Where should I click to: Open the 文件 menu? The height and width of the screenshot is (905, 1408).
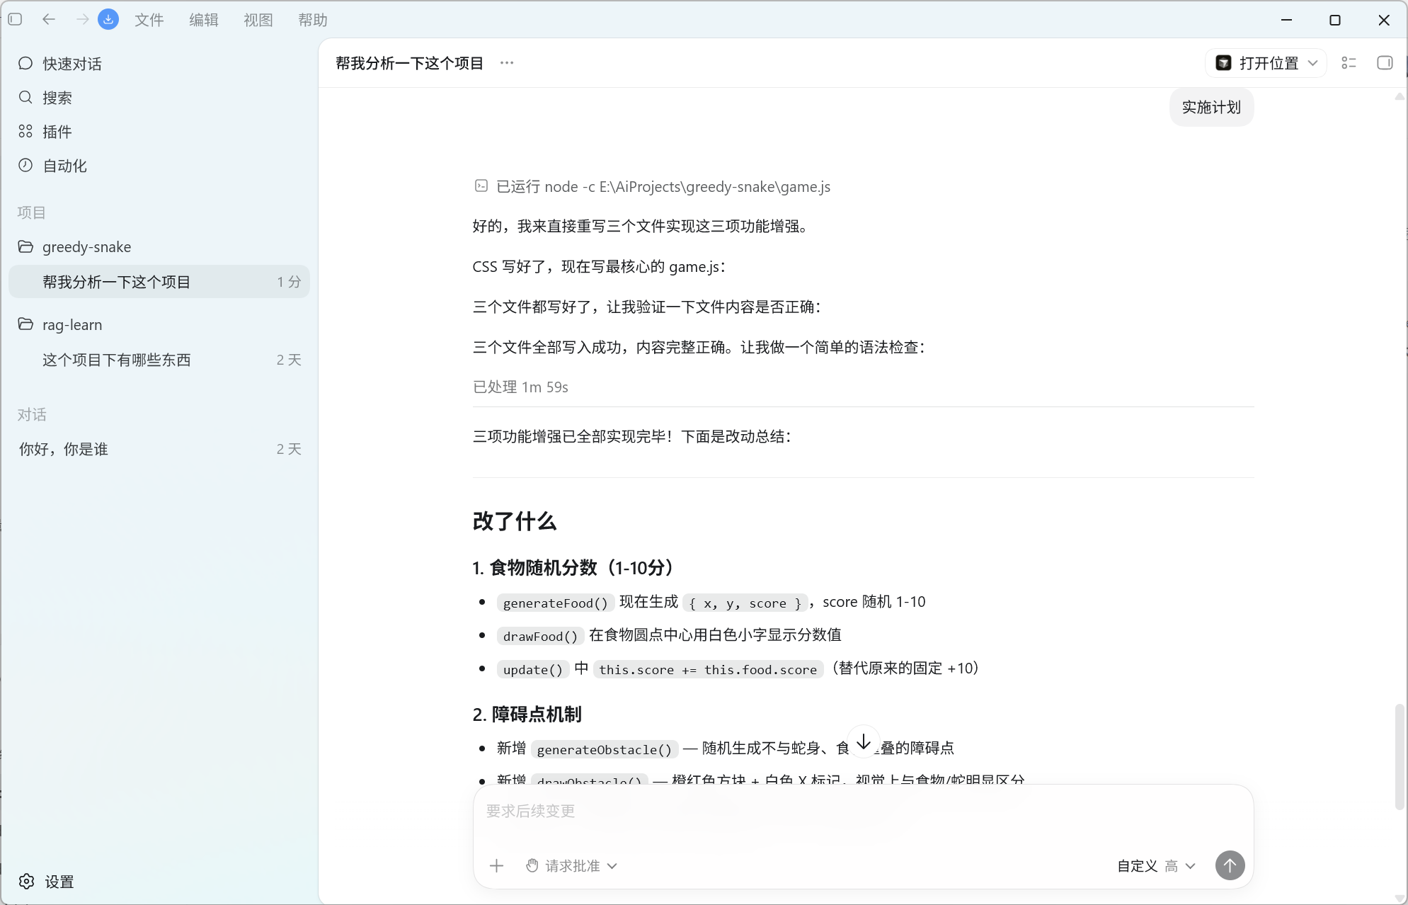pos(149,20)
